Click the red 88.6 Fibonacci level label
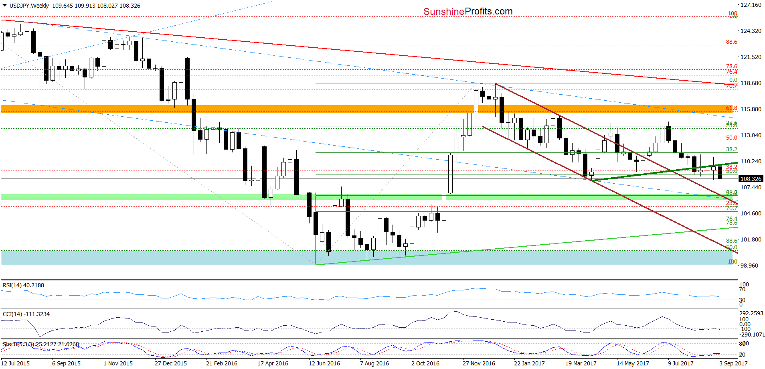 pyautogui.click(x=732, y=42)
